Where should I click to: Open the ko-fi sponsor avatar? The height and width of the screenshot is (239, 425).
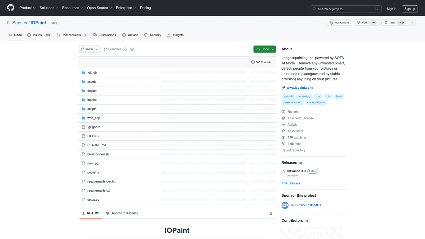tap(285, 205)
